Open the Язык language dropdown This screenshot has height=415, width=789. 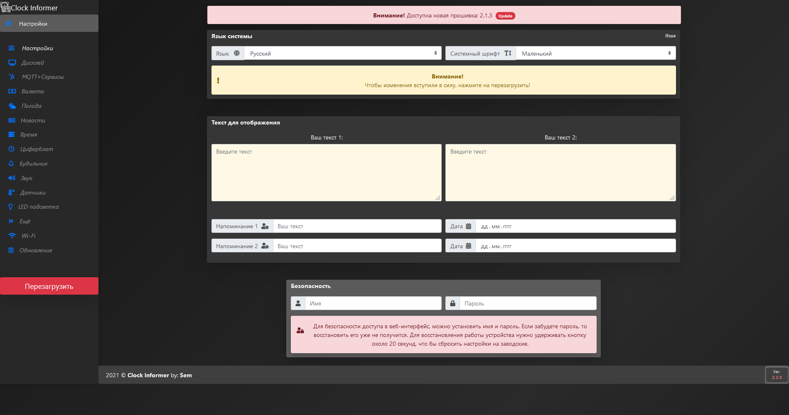point(342,53)
